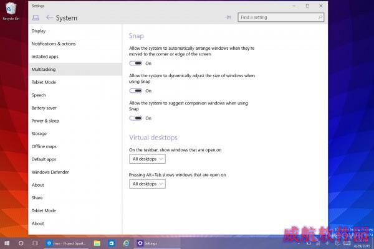The image size is (374, 249).
Task: Select Notifications & actions in sidebar
Action: point(75,44)
